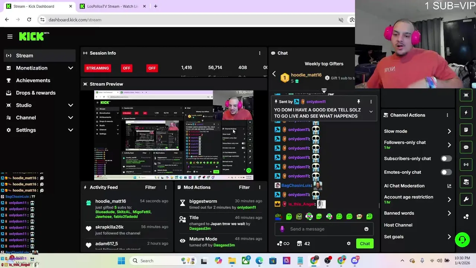Select the Kick Dashboard browser tab

click(x=39, y=6)
